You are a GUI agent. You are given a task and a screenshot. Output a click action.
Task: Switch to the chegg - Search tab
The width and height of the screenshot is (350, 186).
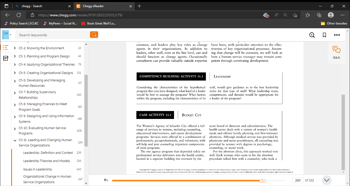coord(42,6)
